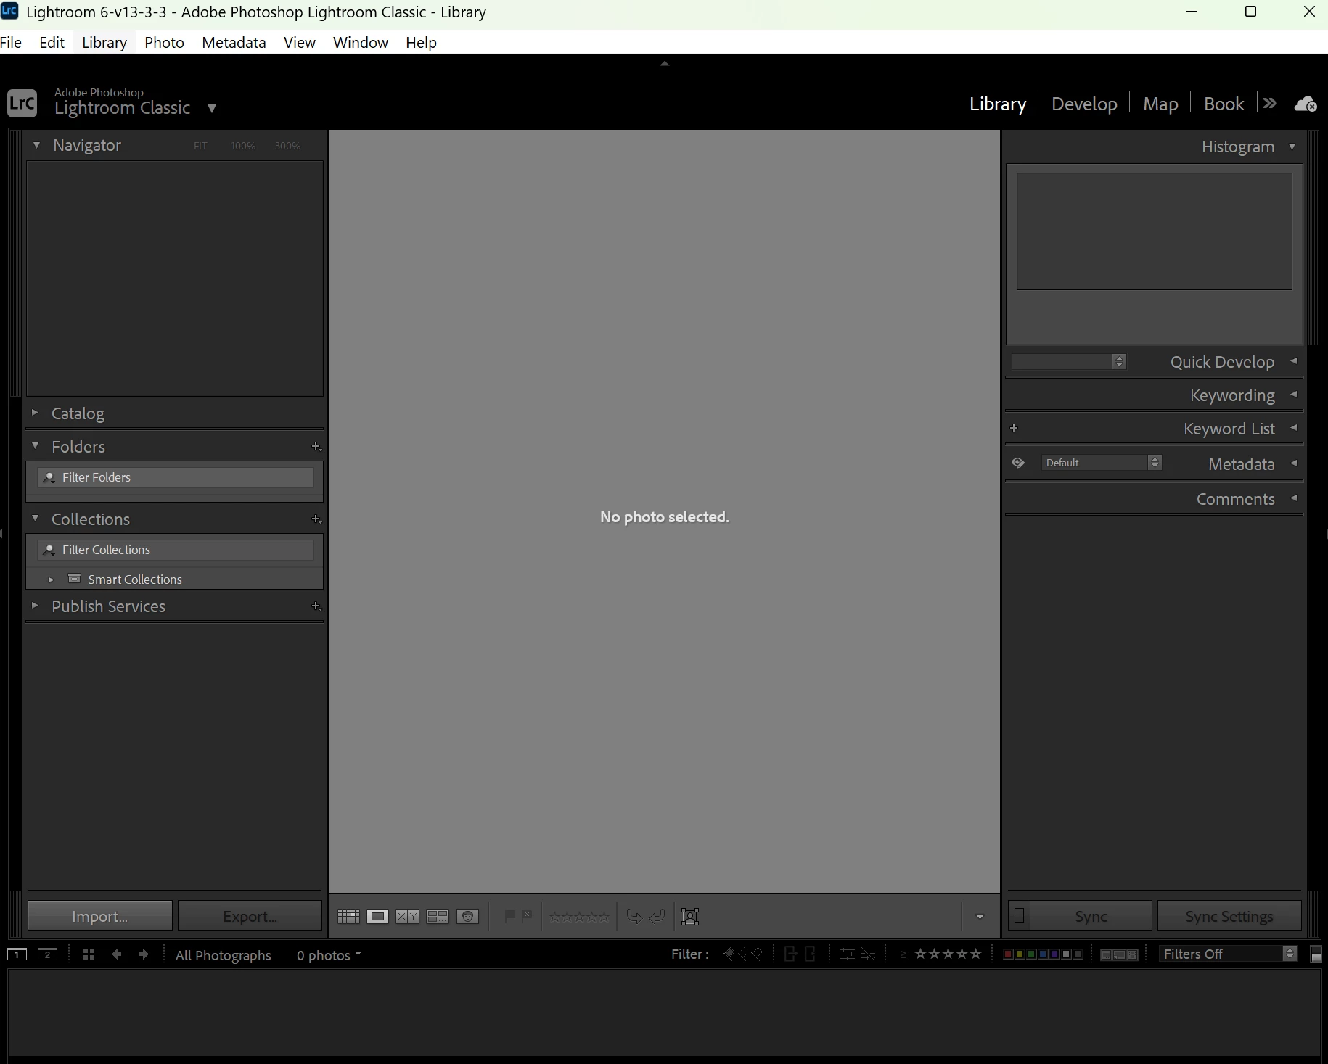
Task: Rotate photo counter-clockwise
Action: coord(634,917)
